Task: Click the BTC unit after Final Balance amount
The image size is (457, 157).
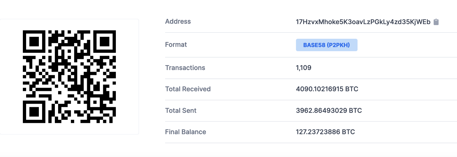Action: coord(349,132)
